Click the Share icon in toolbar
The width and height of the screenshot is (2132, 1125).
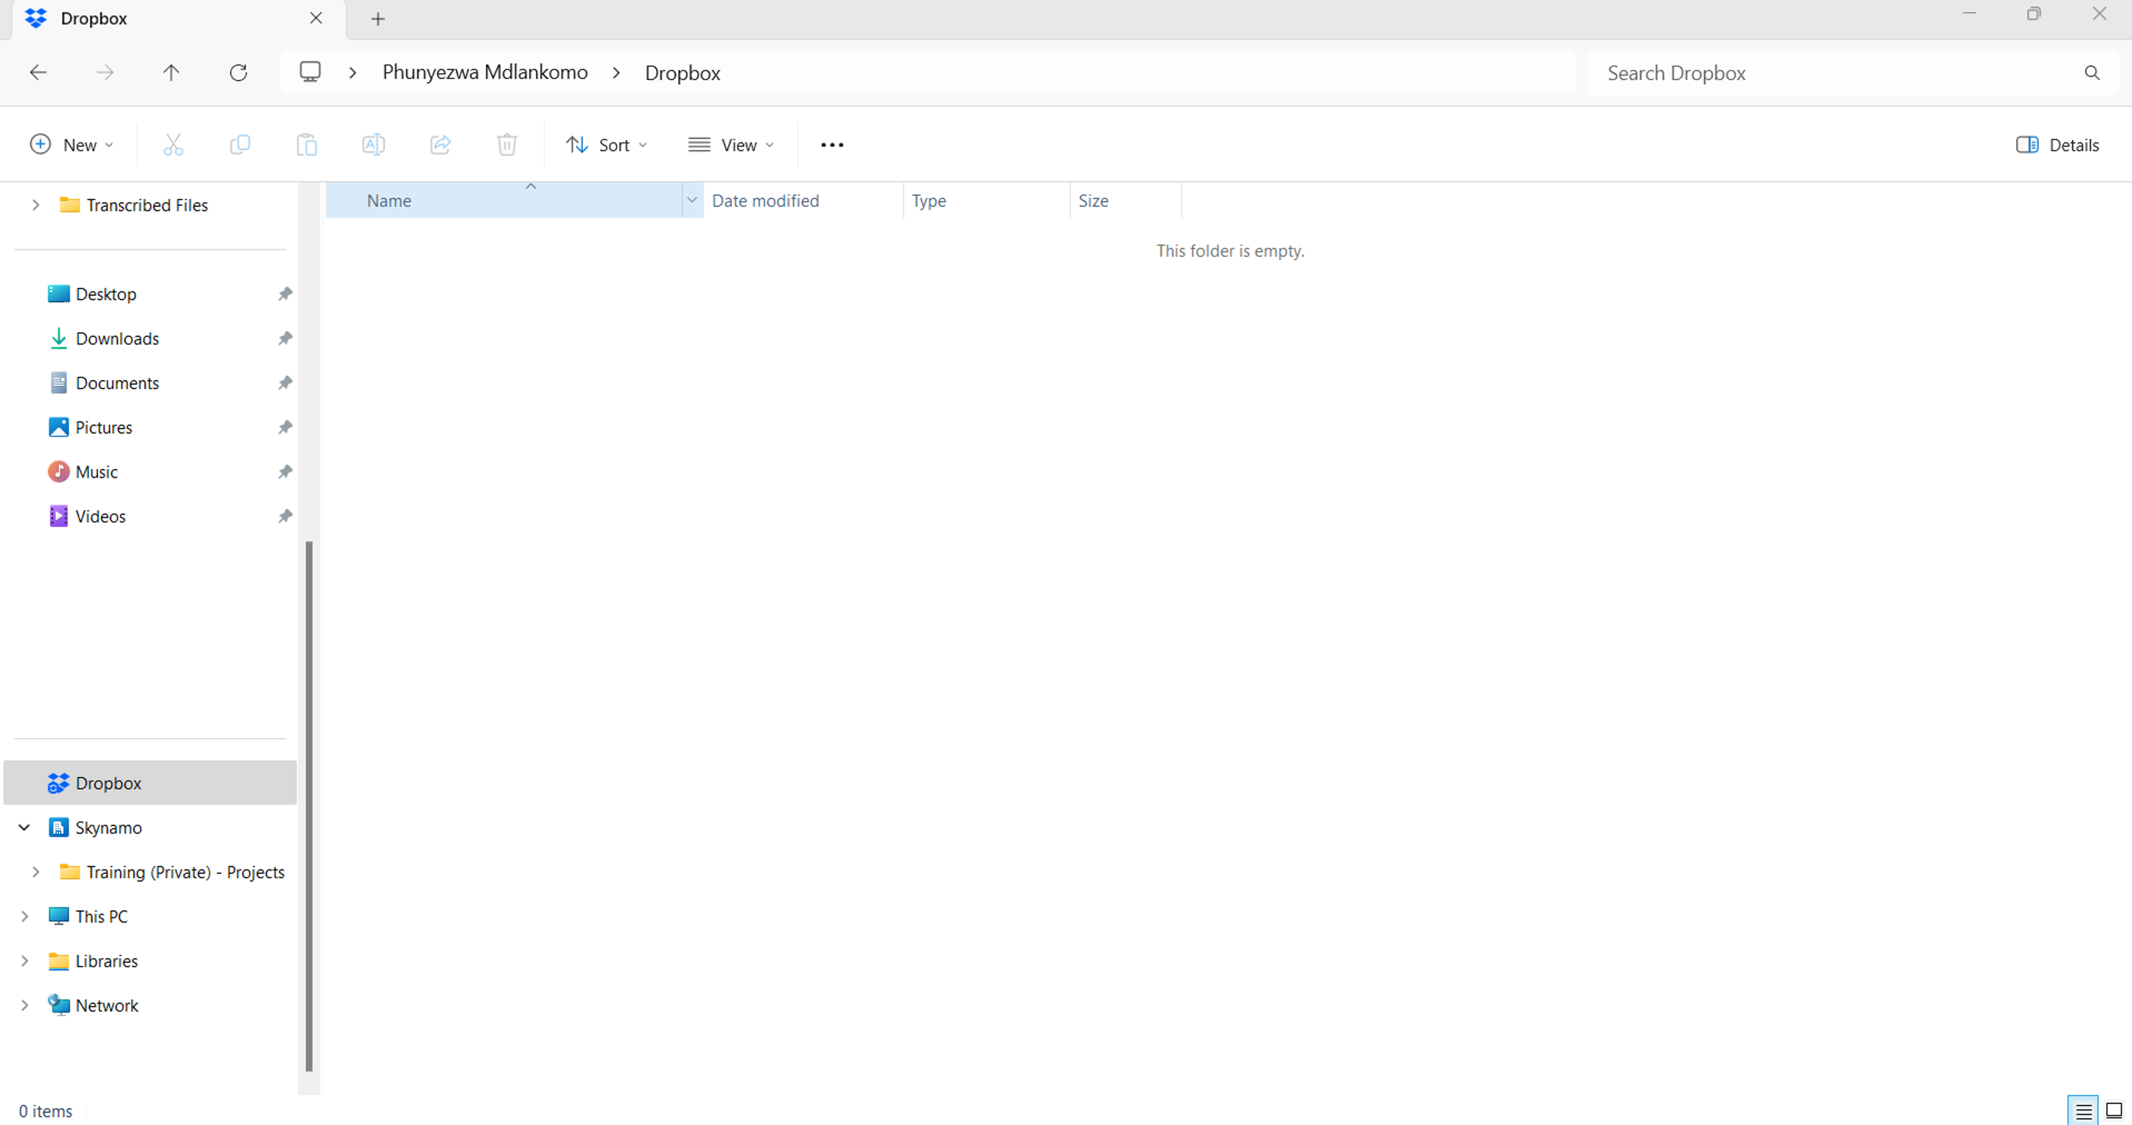[440, 145]
